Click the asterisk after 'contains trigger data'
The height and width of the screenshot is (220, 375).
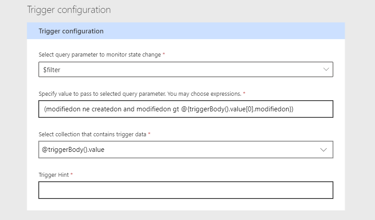[149, 134]
